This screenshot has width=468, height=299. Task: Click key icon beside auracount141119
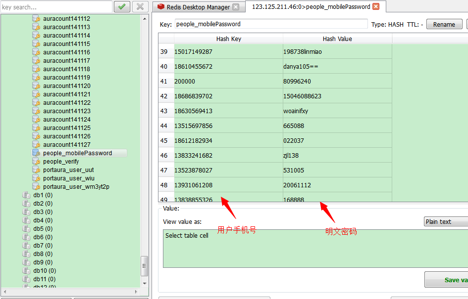pos(36,77)
